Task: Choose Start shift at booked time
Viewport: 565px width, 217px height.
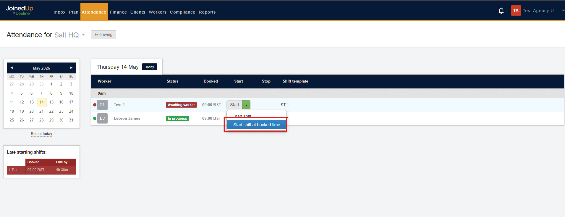Action: pyautogui.click(x=256, y=125)
